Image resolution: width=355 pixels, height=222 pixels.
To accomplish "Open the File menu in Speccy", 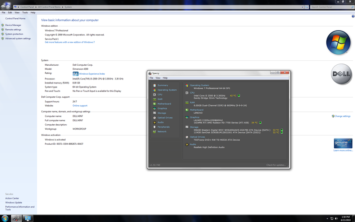I will pyautogui.click(x=151, y=78).
